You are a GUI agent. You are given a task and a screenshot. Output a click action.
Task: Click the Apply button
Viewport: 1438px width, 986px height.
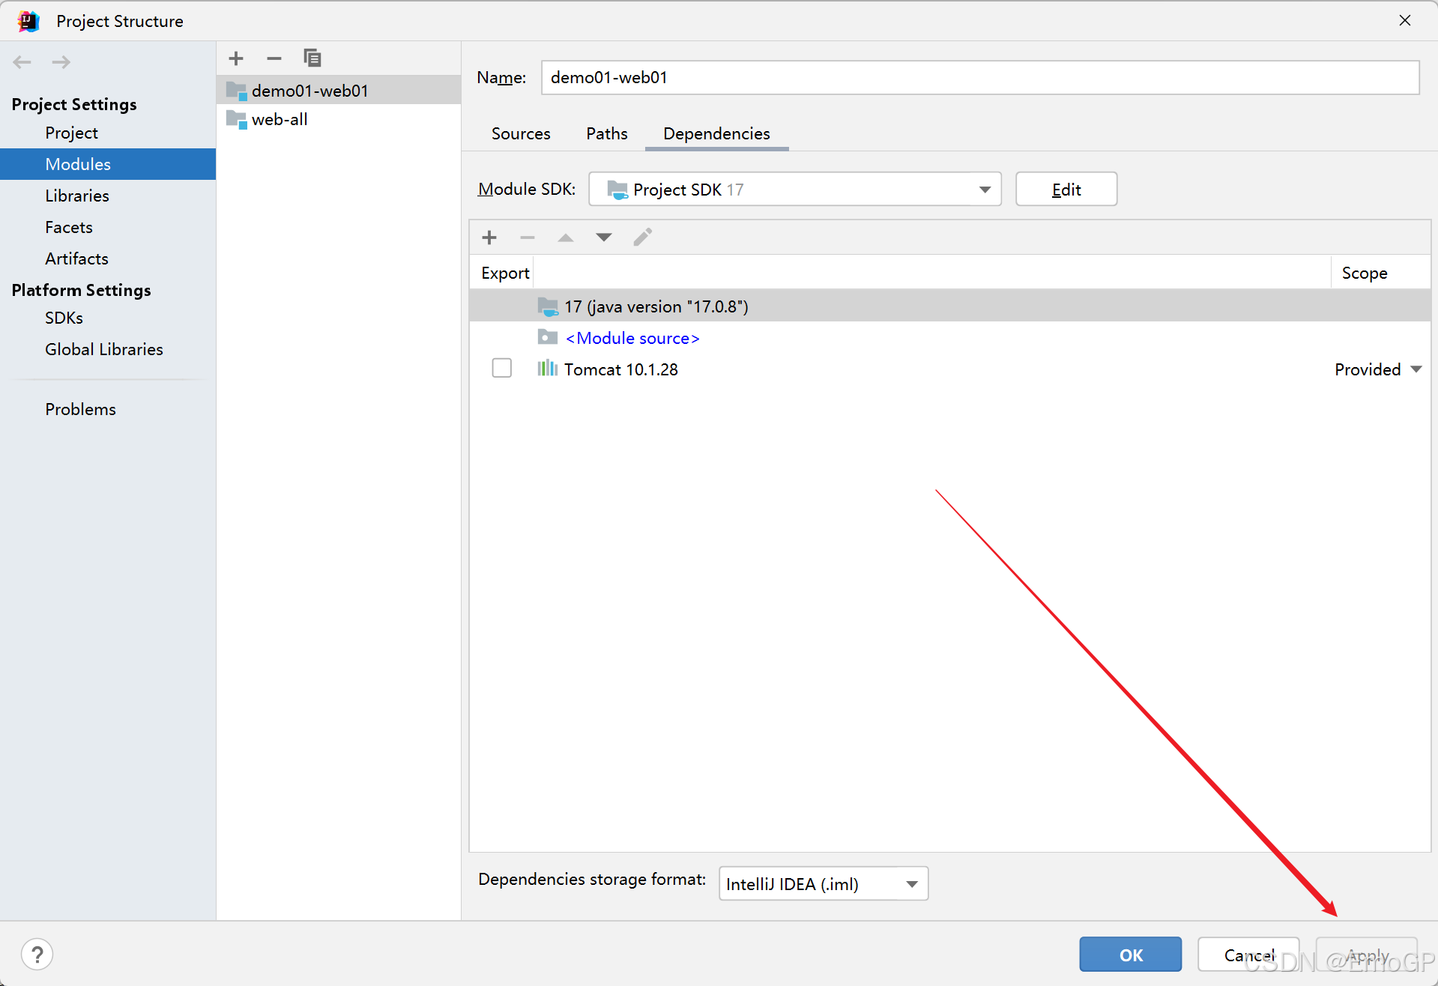1367,955
